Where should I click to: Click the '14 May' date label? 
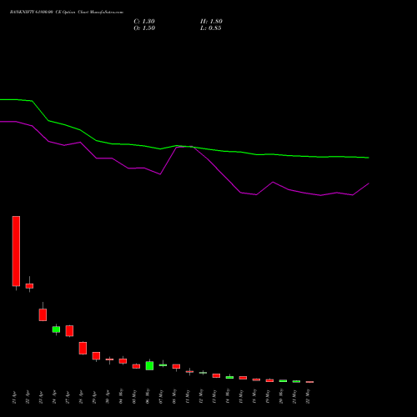click(228, 397)
